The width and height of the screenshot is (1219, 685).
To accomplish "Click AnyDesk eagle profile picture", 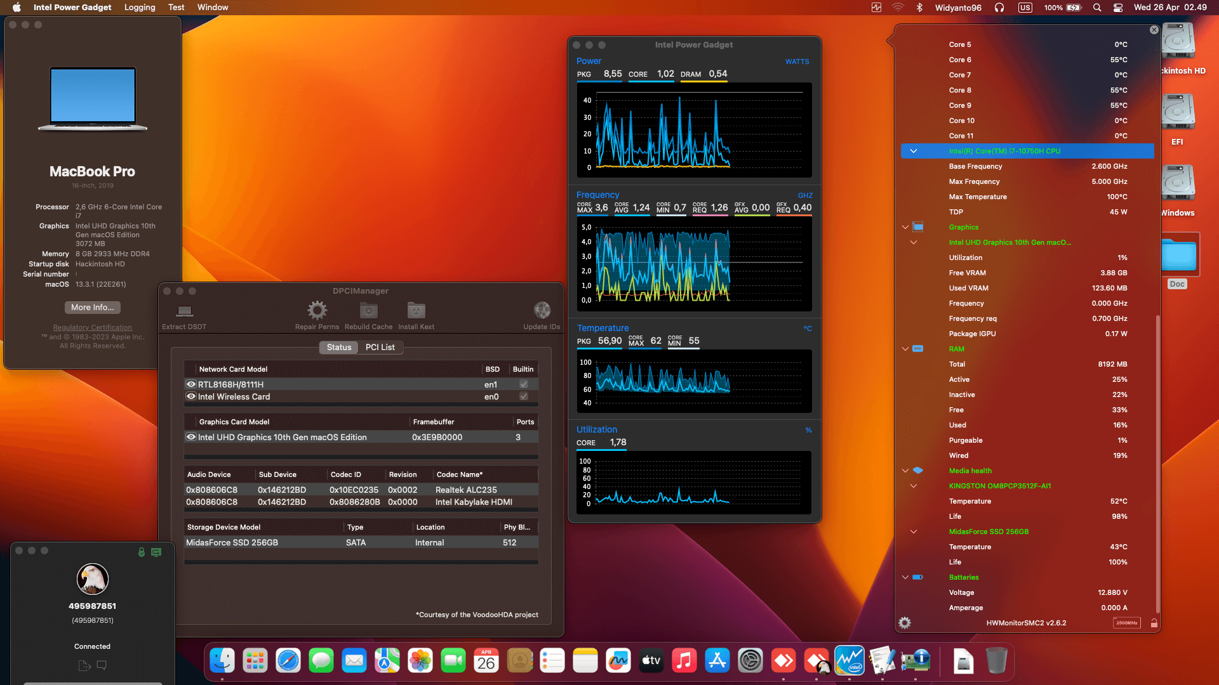I will click(x=93, y=579).
